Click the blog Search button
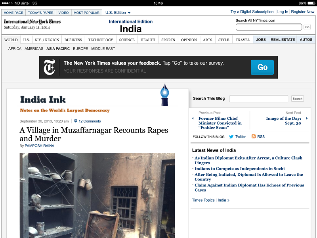 click(298, 98)
